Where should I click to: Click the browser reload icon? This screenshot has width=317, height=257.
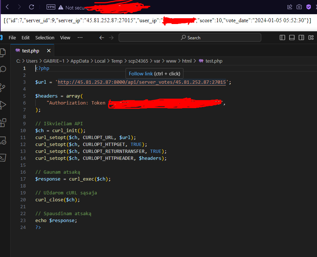pyautogui.click(x=32, y=7)
